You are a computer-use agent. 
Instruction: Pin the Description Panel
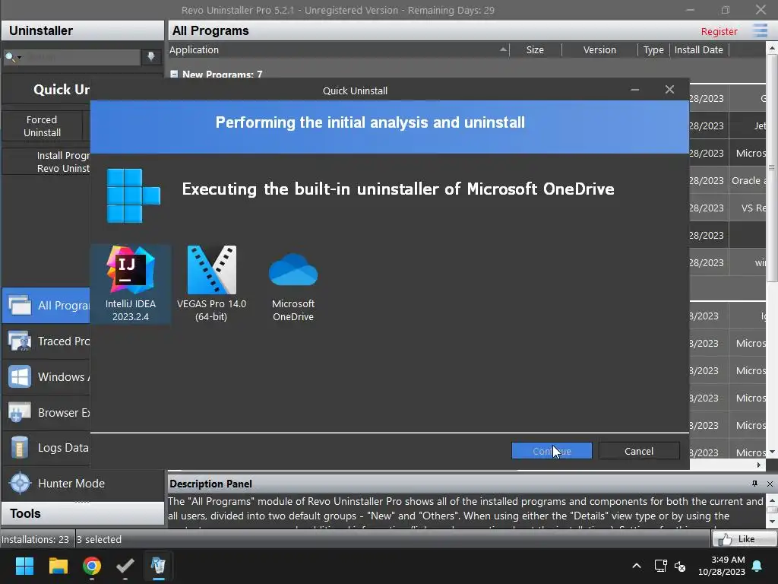(x=754, y=484)
